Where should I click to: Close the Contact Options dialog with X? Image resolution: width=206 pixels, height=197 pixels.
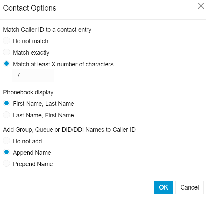click(x=201, y=6)
